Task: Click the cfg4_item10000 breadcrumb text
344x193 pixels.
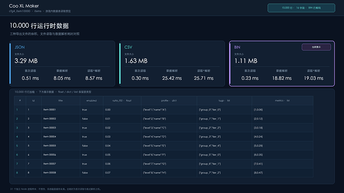Action: 19,11
